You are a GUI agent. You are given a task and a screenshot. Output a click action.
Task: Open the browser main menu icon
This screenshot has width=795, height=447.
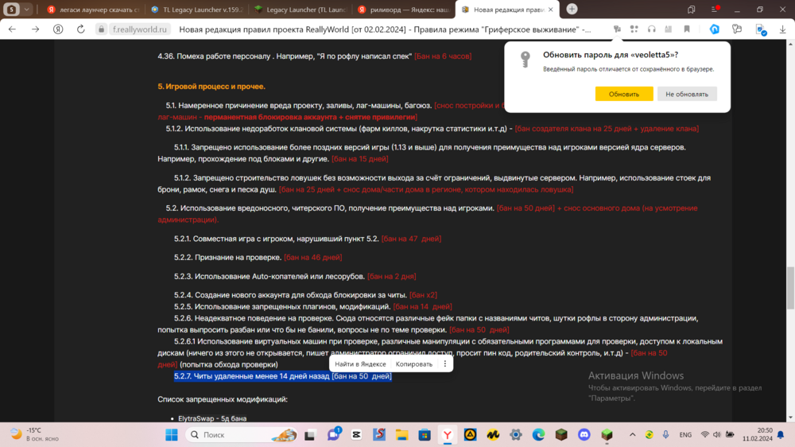click(x=715, y=9)
